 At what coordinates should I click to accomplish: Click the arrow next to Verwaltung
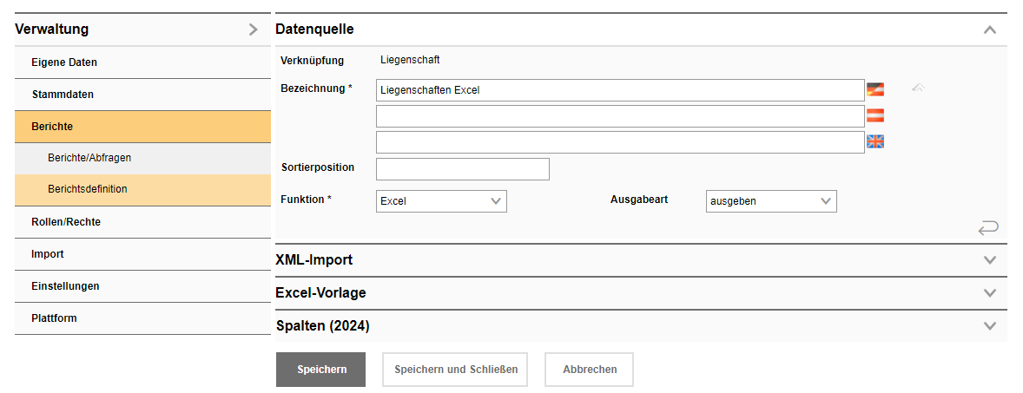click(x=253, y=29)
